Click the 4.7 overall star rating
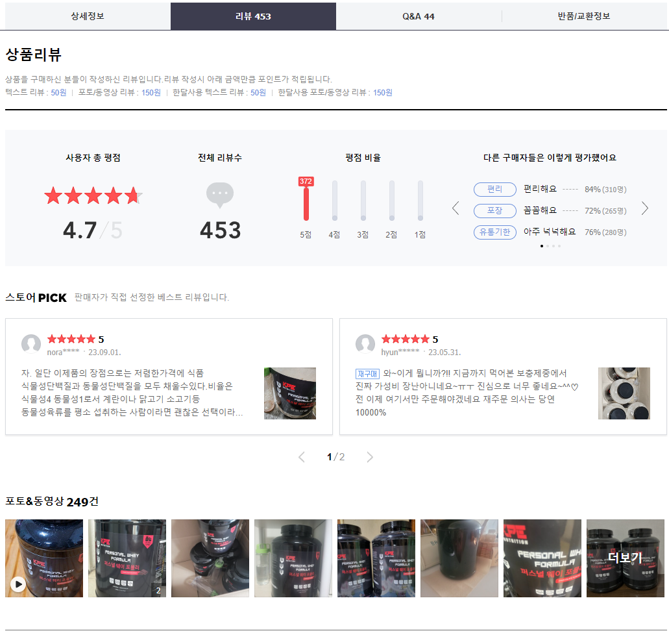The height and width of the screenshot is (633, 669). 93,195
